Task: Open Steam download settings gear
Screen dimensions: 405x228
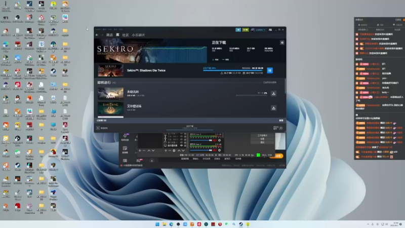Action: point(282,43)
